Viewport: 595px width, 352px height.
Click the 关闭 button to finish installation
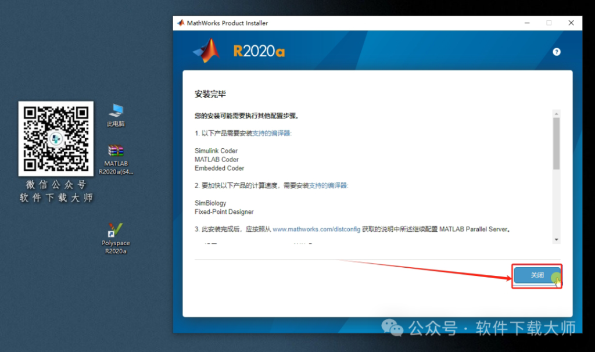[537, 276]
